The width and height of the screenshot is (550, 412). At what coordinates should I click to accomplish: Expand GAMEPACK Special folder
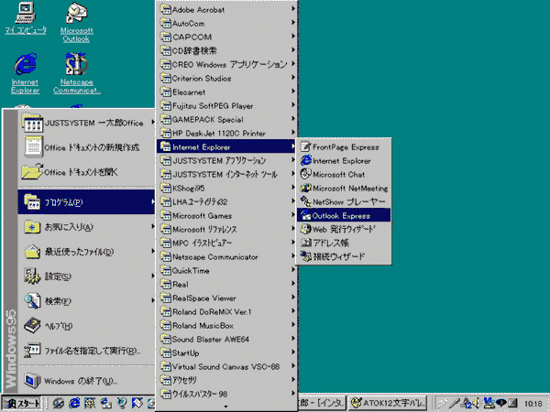pyautogui.click(x=226, y=119)
